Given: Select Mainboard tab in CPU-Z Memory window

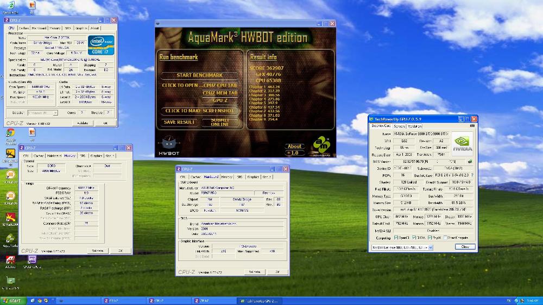Looking at the screenshot, I should 54,156.
